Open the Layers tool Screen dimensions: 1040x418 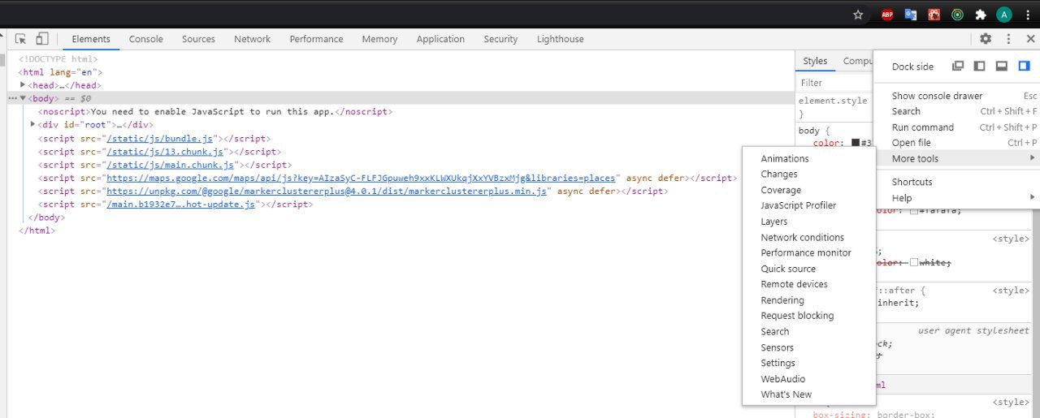pyautogui.click(x=808, y=222)
